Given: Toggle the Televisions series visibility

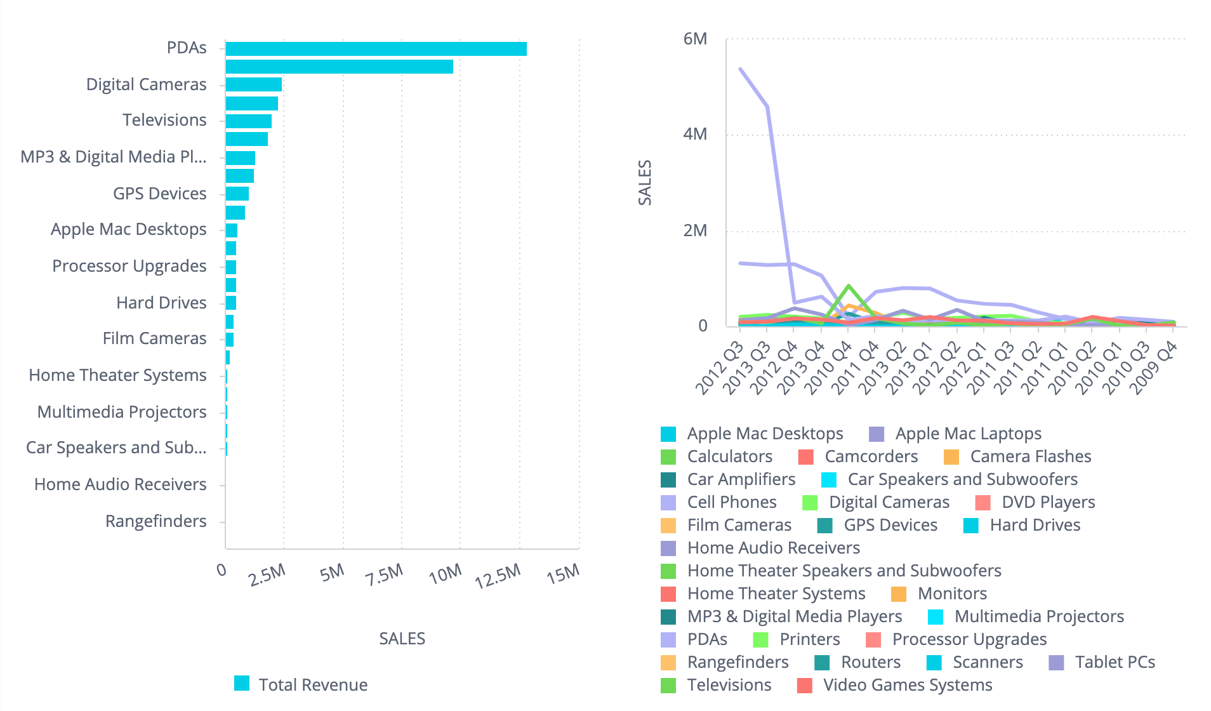Looking at the screenshot, I should pyautogui.click(x=729, y=685).
